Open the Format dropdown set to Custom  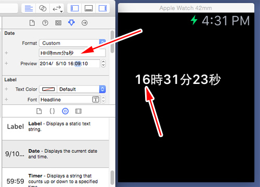click(x=72, y=43)
